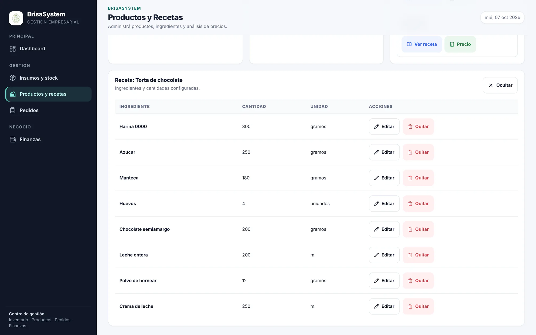Navigate to Finanzas

(48, 139)
